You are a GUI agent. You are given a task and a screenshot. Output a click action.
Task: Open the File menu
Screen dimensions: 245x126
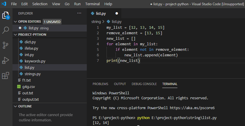click(x=14, y=4)
